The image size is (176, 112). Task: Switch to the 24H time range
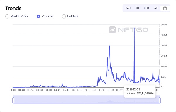coord(128,8)
